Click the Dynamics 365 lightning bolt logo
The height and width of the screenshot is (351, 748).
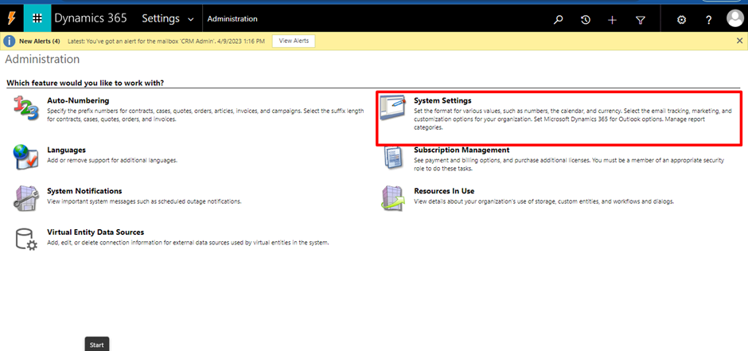[10, 18]
